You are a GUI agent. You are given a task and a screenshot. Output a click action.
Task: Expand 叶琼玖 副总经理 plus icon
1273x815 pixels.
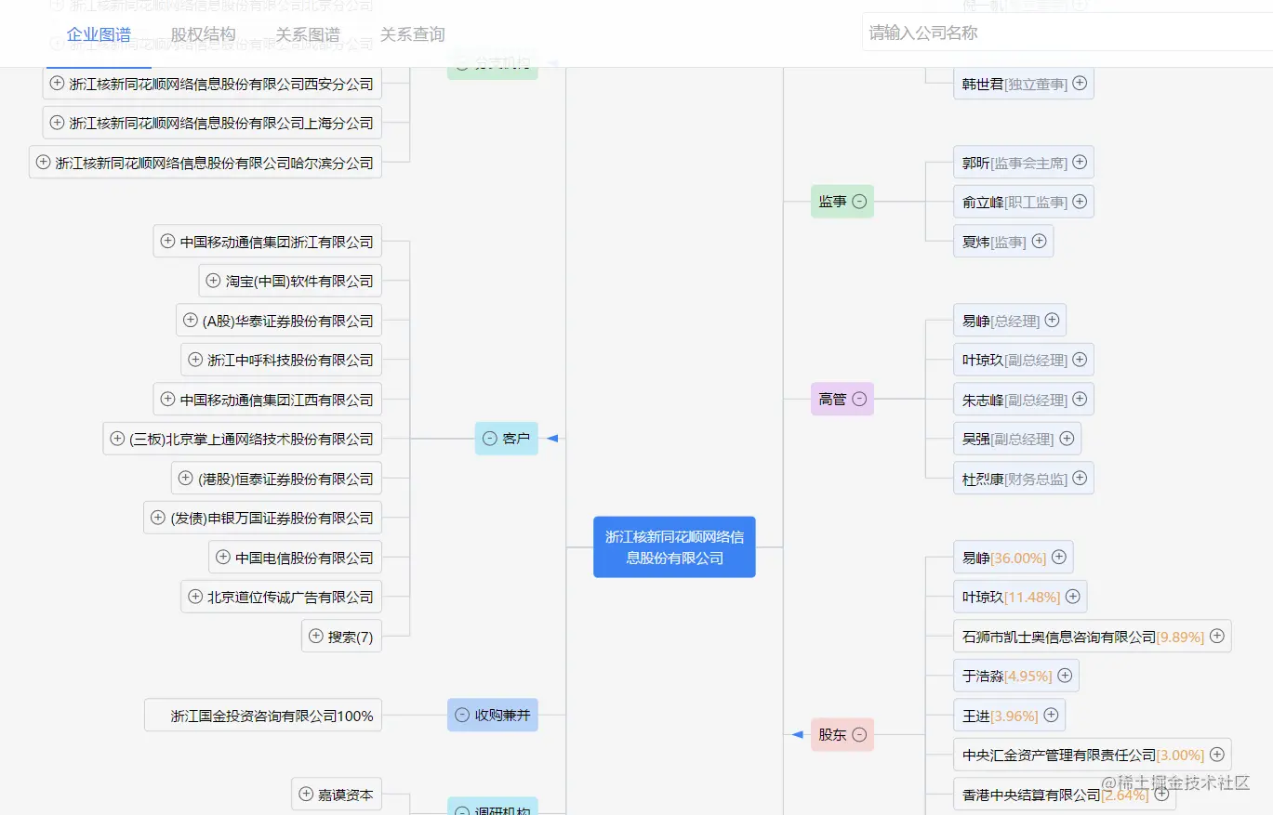pyautogui.click(x=1080, y=360)
